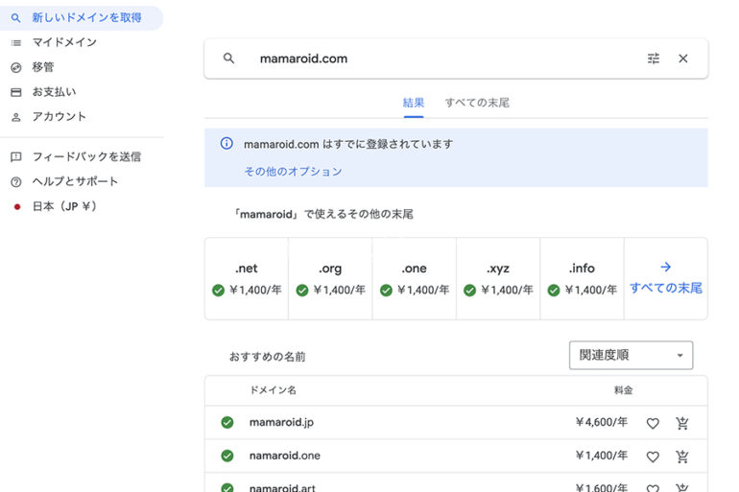Open フィードバックを送信 from sidebar
Screen dimensions: 739x492
(x=86, y=156)
